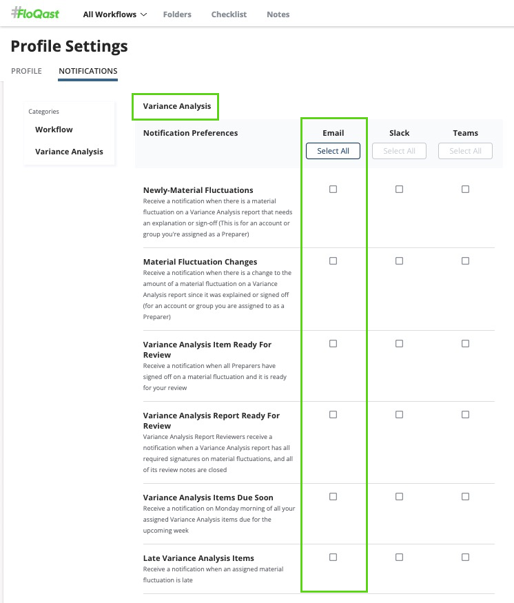
Task: Enable Email for Late Variance Analysis Items
Action: [333, 558]
